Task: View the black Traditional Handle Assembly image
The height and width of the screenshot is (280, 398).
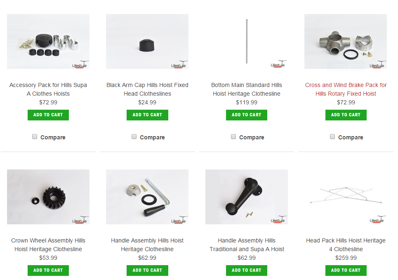Action: pos(247,197)
